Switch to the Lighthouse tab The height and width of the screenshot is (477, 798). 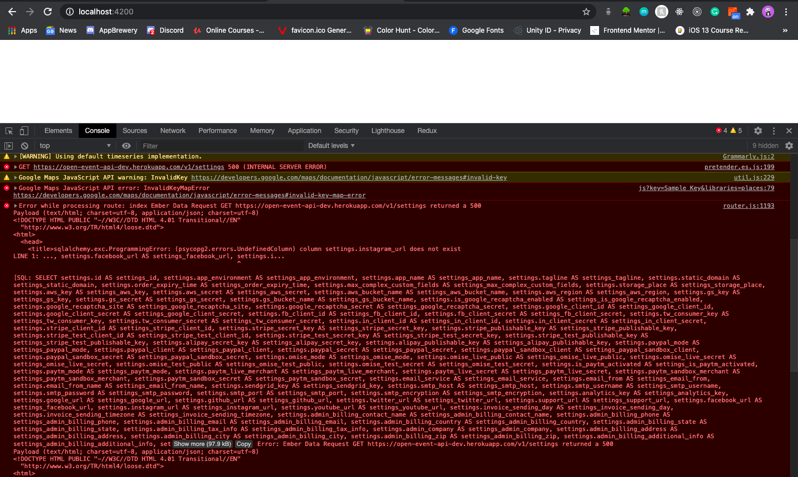(388, 131)
